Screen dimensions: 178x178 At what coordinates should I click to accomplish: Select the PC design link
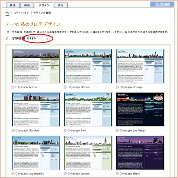[x=8, y=13]
